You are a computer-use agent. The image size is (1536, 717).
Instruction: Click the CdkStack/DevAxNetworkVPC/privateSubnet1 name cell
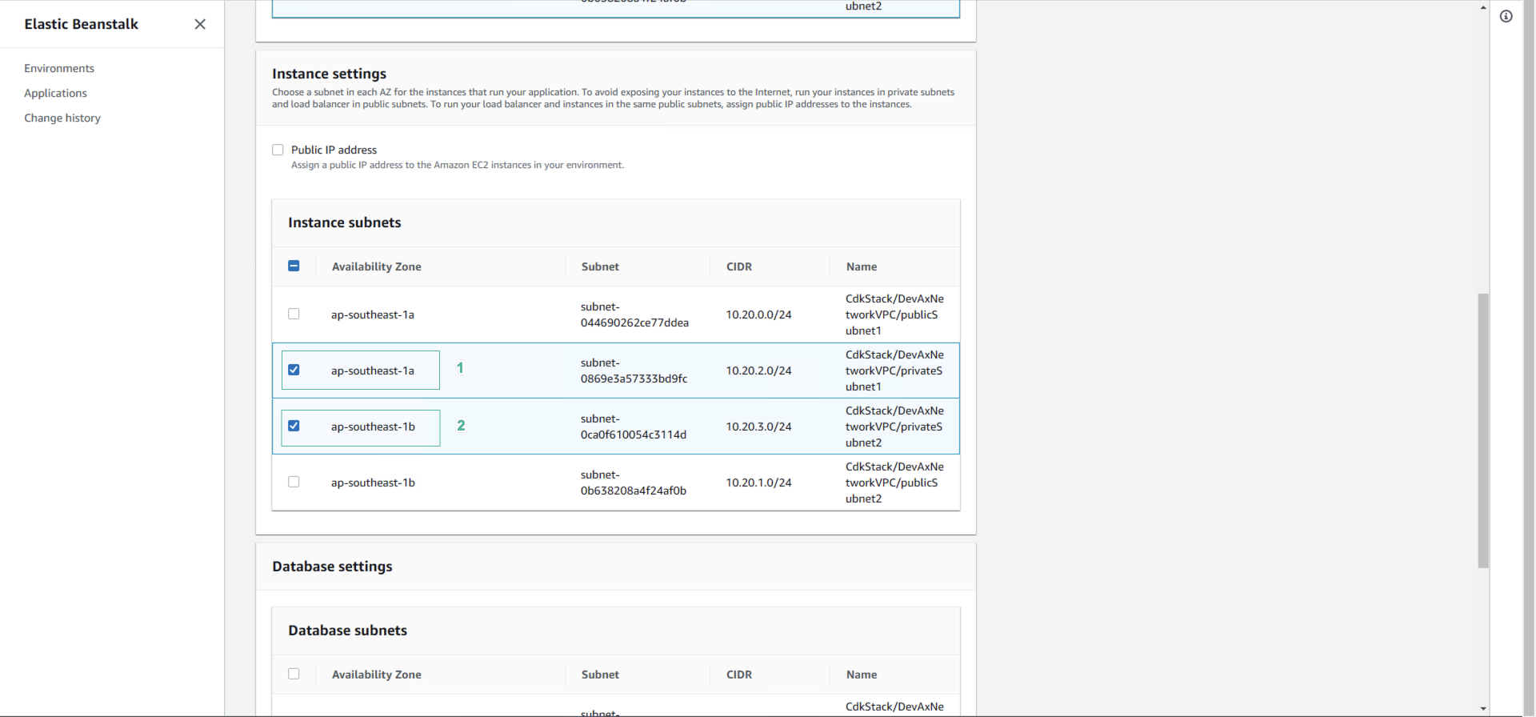click(894, 371)
